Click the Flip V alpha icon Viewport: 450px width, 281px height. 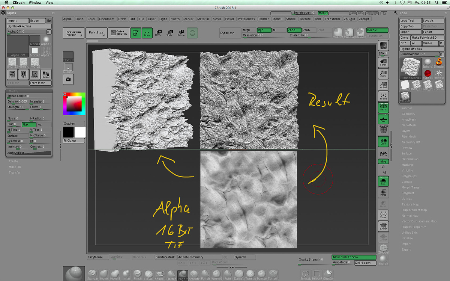coord(24,74)
